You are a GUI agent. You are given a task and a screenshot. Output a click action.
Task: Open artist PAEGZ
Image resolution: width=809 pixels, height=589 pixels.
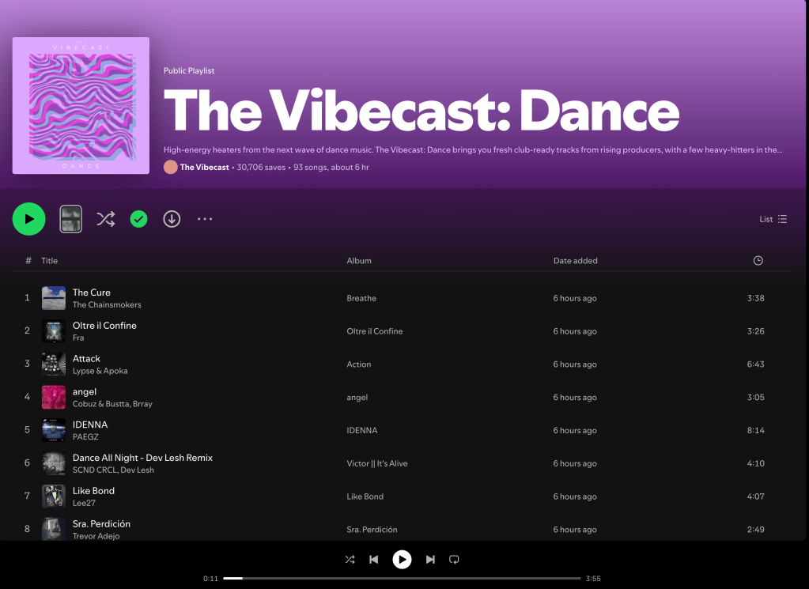pos(85,437)
